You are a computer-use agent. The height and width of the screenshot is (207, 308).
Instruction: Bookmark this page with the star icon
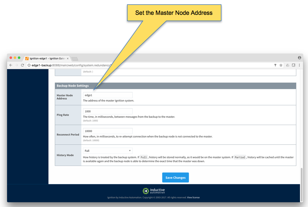tap(281, 65)
